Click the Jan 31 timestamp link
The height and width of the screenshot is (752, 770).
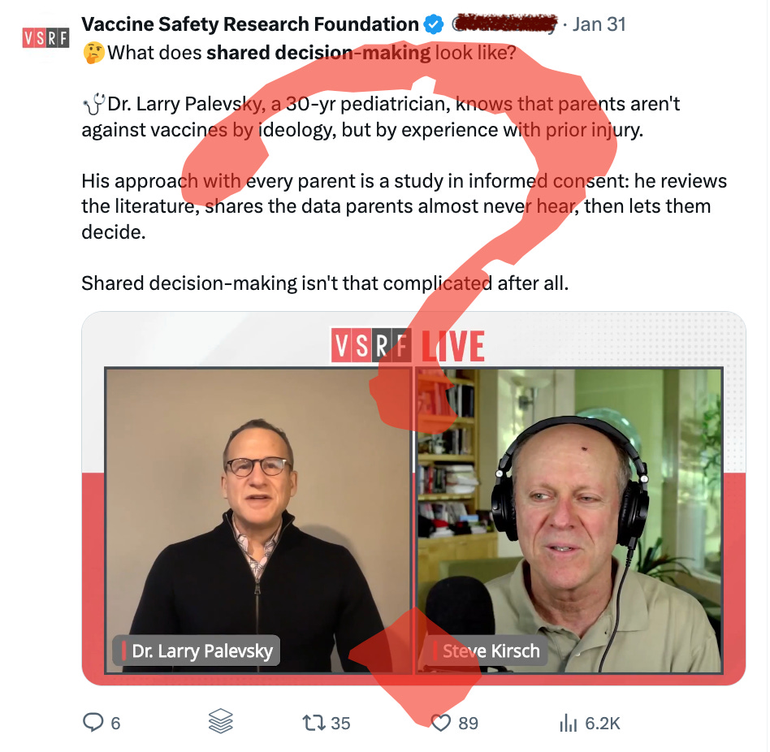[599, 24]
